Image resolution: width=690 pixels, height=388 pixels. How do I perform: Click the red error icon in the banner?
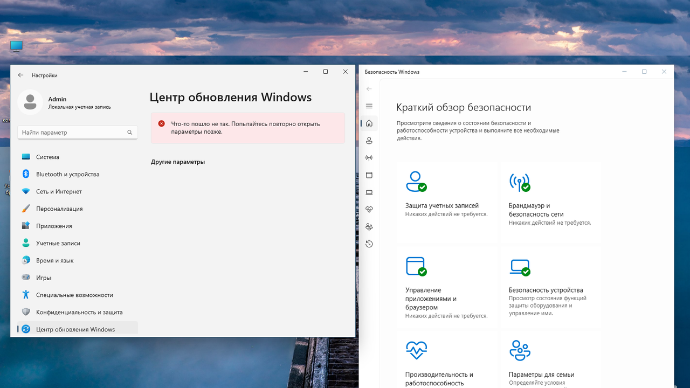(x=161, y=123)
